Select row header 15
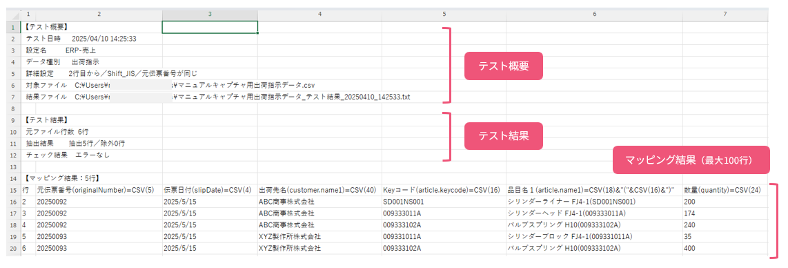Viewport: 788px width, 268px height. click(14, 190)
